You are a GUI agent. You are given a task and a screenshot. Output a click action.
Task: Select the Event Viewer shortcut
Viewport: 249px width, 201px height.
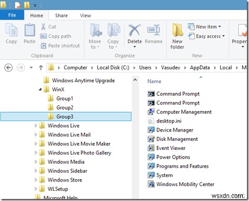[166, 148]
